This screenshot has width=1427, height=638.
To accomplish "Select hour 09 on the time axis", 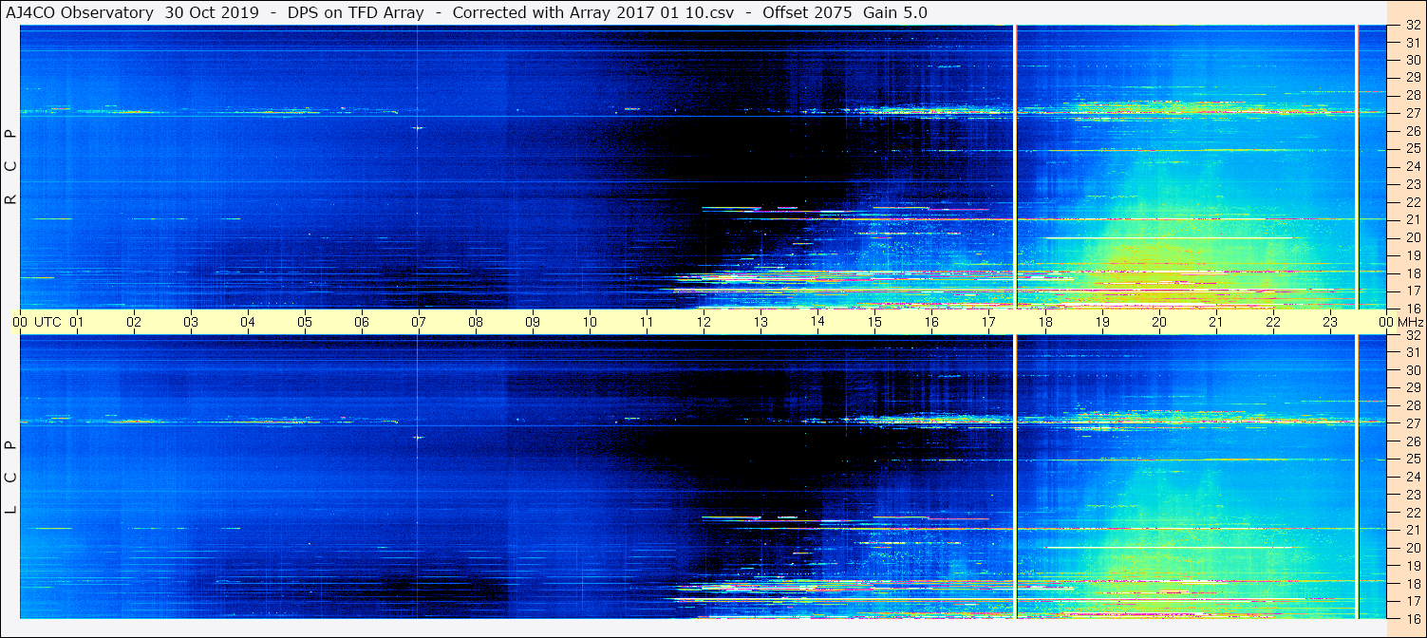I will (533, 322).
